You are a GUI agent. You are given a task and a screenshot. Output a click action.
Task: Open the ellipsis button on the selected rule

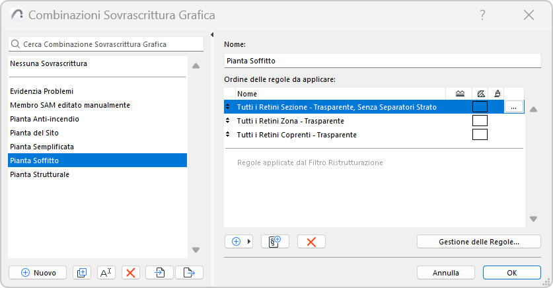(513, 106)
